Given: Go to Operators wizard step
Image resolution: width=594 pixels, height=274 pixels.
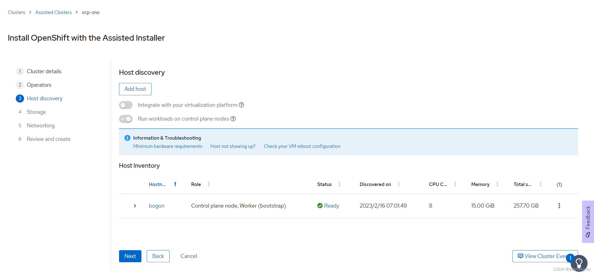Looking at the screenshot, I should [39, 85].
